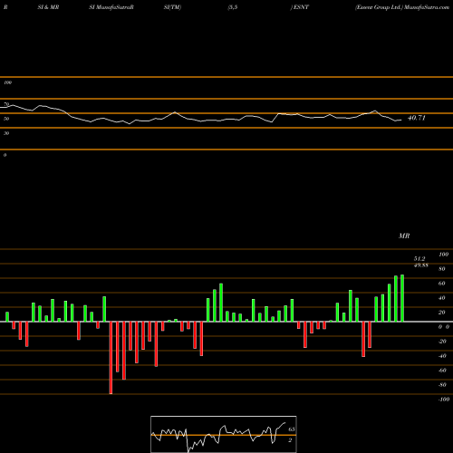This screenshot has height=453, width=453.
Task: Click the tallest red bar reaching -100
Action: pyautogui.click(x=111, y=358)
